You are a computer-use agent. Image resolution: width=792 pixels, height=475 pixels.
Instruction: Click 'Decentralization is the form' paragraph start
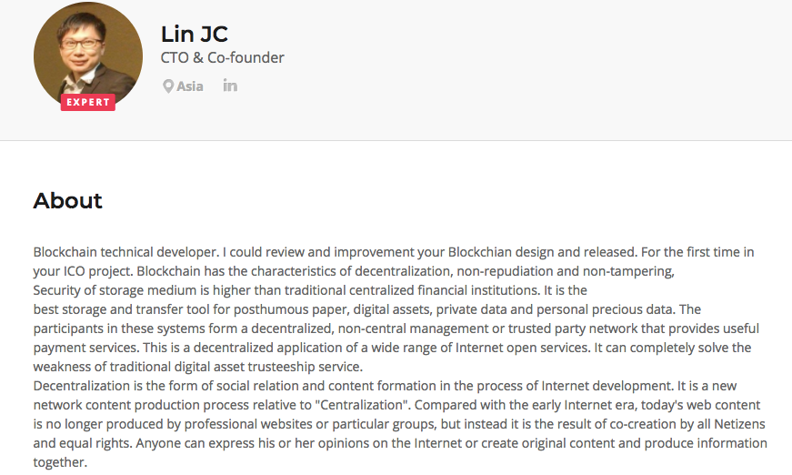click(115, 386)
